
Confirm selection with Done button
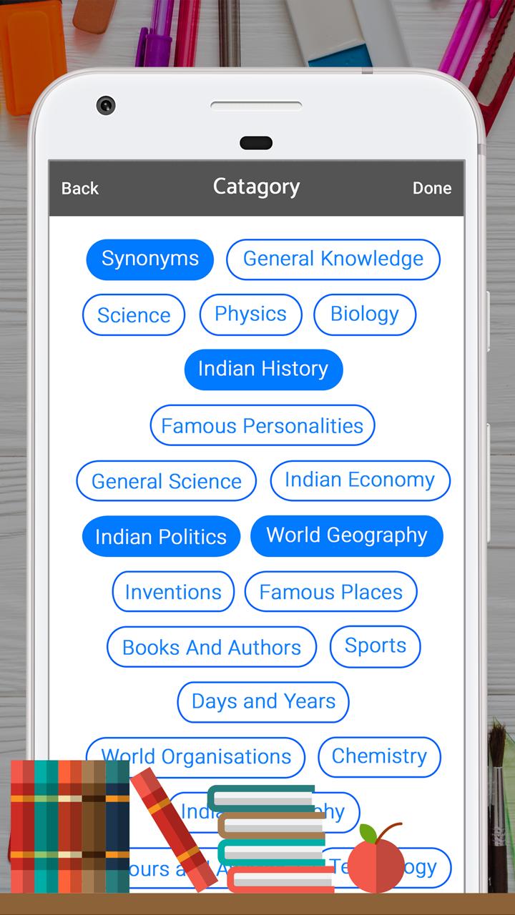pos(432,189)
